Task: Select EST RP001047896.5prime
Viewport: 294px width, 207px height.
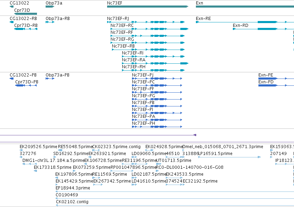Action: click(133, 167)
